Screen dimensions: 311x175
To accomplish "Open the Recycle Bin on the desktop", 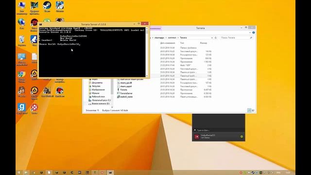I will 22,39.
